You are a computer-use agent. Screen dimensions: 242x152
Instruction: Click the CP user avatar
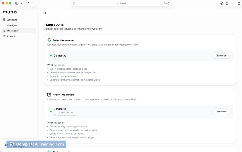(x=6, y=145)
